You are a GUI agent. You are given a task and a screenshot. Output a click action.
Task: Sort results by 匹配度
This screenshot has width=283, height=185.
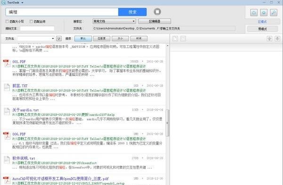[x=102, y=39]
